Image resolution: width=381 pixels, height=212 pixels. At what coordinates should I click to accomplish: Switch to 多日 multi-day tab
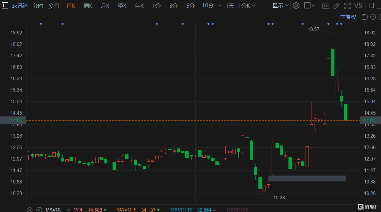54,6
